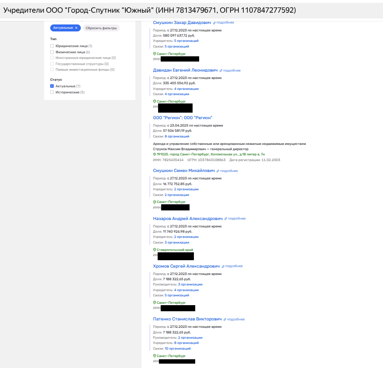Click the location pin icon before Ставропольский край
383x368 pixels.
[155, 250]
